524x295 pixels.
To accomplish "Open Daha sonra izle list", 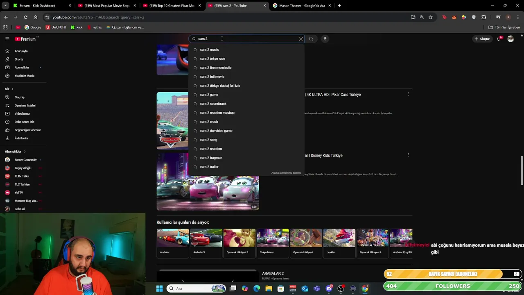I will (x=25, y=122).
